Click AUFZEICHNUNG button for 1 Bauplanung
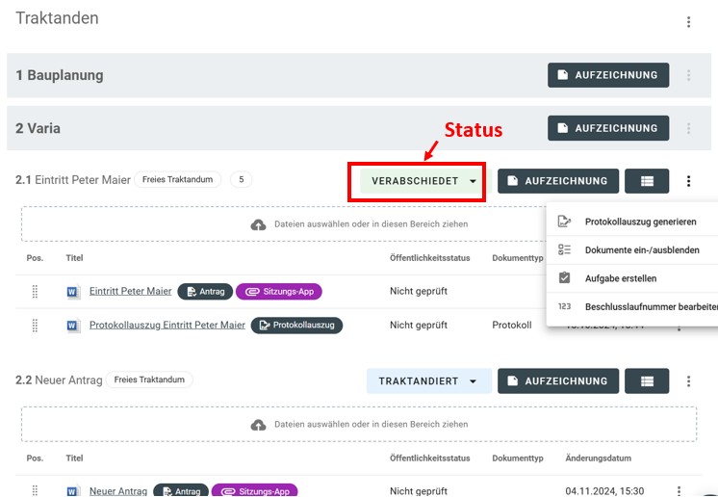Screen dimensions: 718x497 (x=608, y=75)
